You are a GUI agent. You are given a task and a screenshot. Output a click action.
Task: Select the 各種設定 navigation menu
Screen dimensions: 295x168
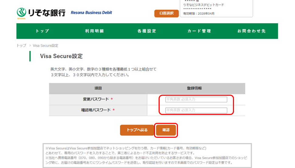(x=147, y=31)
